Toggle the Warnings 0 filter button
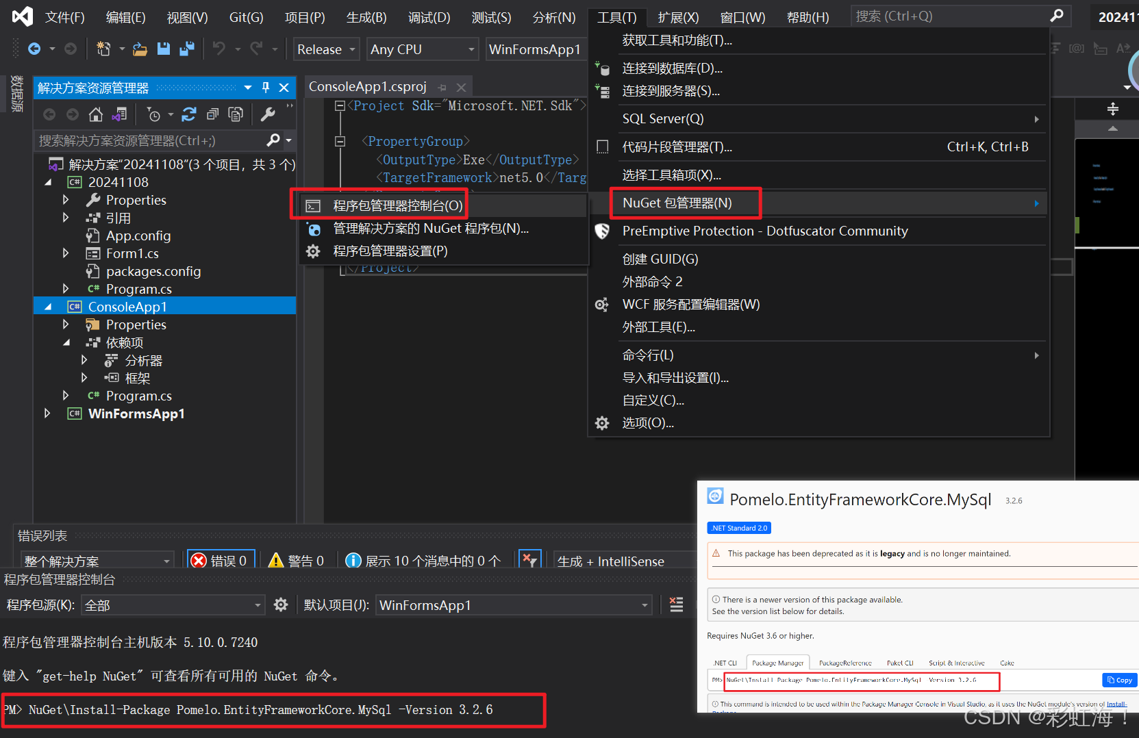 (x=297, y=561)
